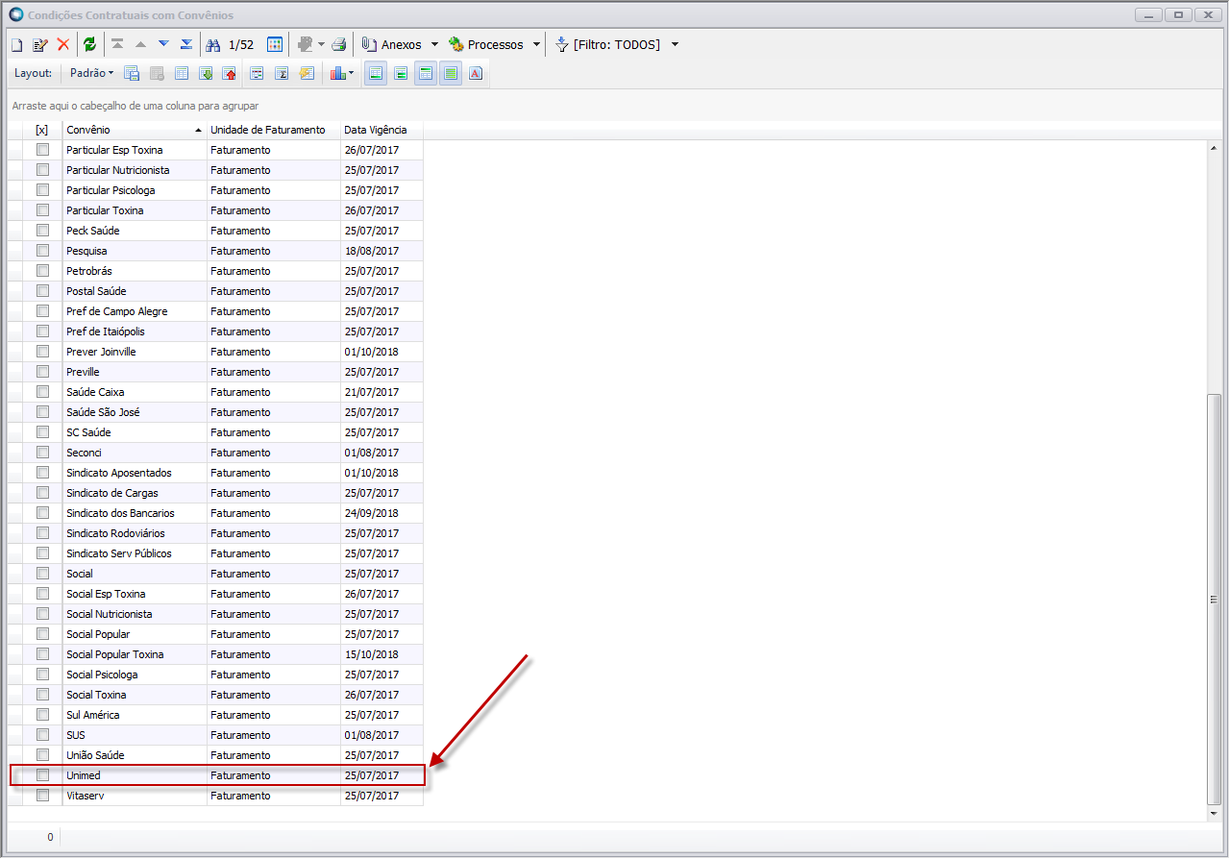Click the vertical scrollbar down arrow
The image size is (1230, 859).
1214,814
